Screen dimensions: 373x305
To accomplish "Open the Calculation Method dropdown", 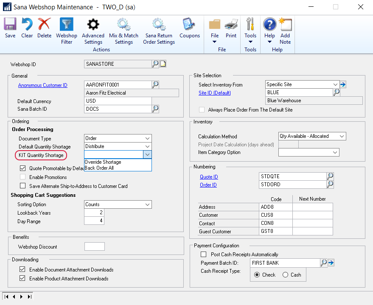I will point(342,136).
